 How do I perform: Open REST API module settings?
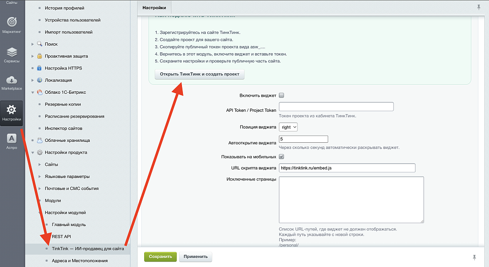[62, 237]
